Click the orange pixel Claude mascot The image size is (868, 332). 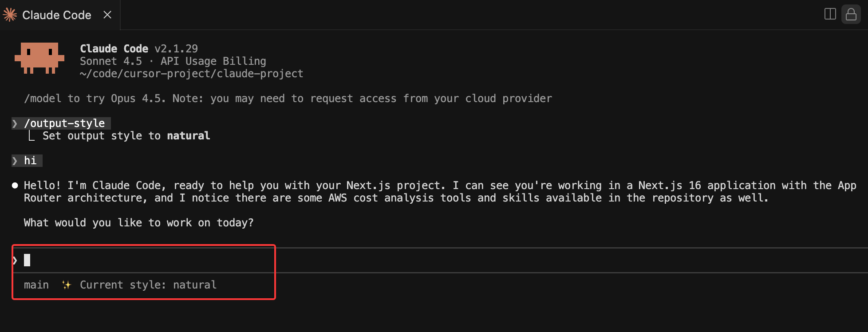(x=39, y=58)
